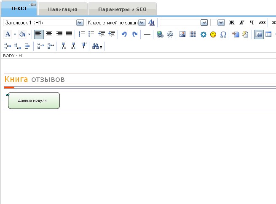Click the undo arrow icon

[124, 34]
